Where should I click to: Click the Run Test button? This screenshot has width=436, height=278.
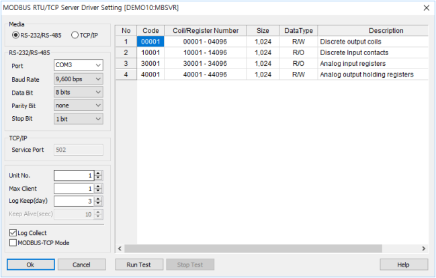tap(139, 265)
